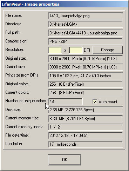Click the Number of unique colors field

[66, 101]
